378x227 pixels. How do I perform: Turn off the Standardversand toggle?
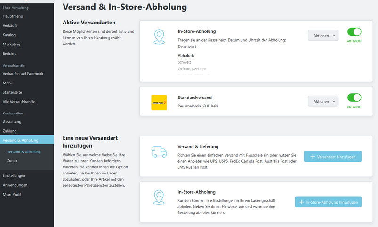[354, 98]
